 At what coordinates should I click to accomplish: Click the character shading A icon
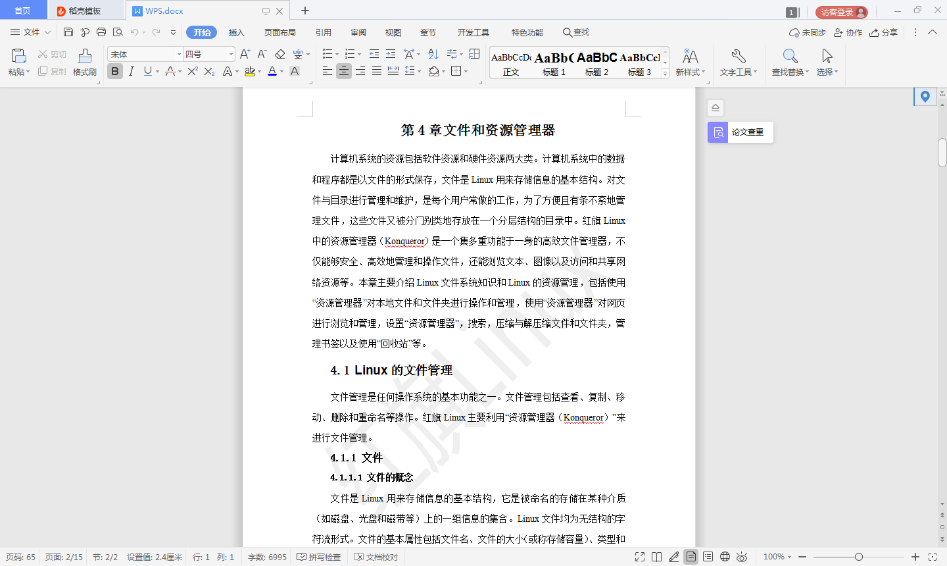point(295,71)
